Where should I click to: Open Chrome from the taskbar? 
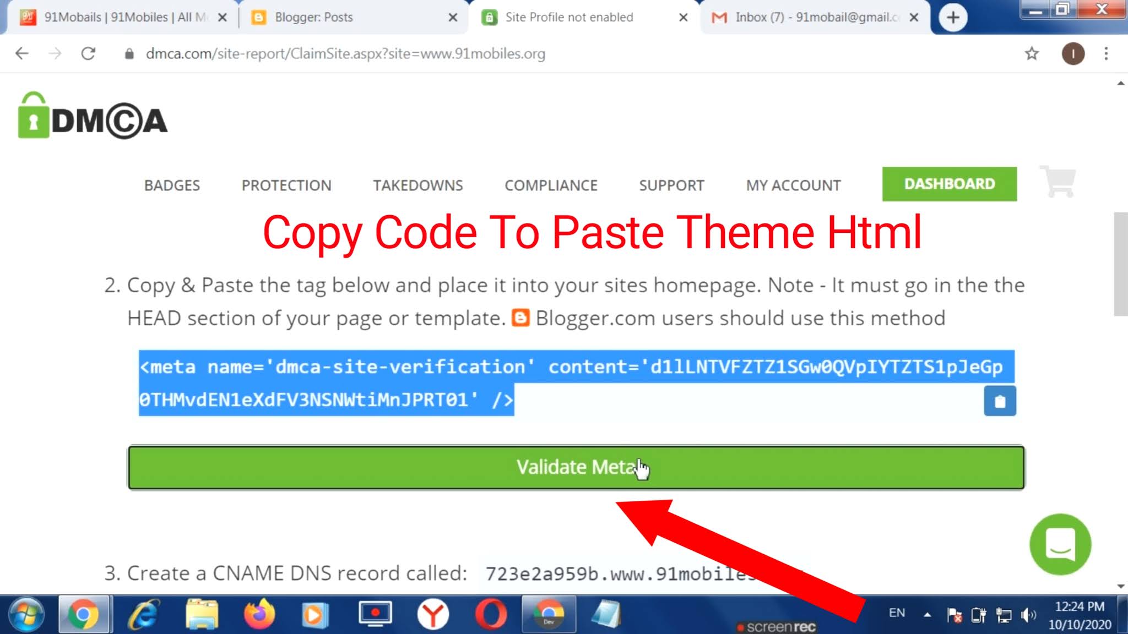(x=83, y=614)
